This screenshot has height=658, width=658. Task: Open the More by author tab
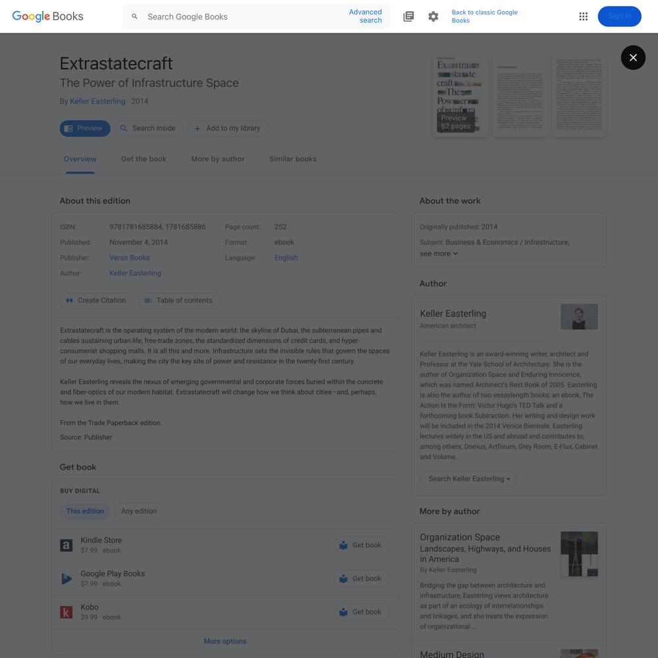pyautogui.click(x=218, y=159)
